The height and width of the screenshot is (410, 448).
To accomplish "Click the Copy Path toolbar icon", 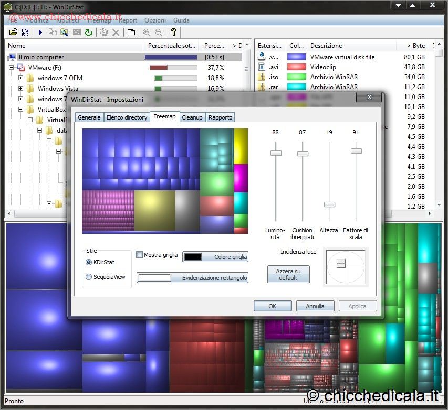I will [x=53, y=33].
